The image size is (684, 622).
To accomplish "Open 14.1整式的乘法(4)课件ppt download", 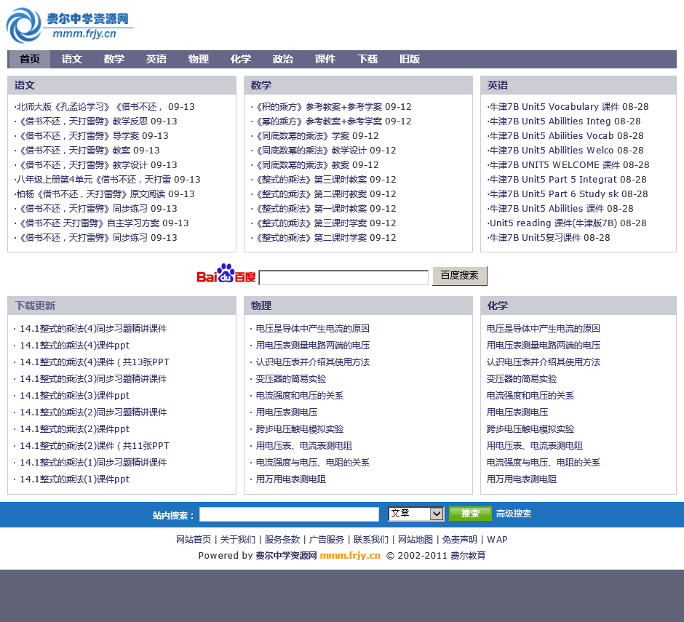I will click(75, 346).
